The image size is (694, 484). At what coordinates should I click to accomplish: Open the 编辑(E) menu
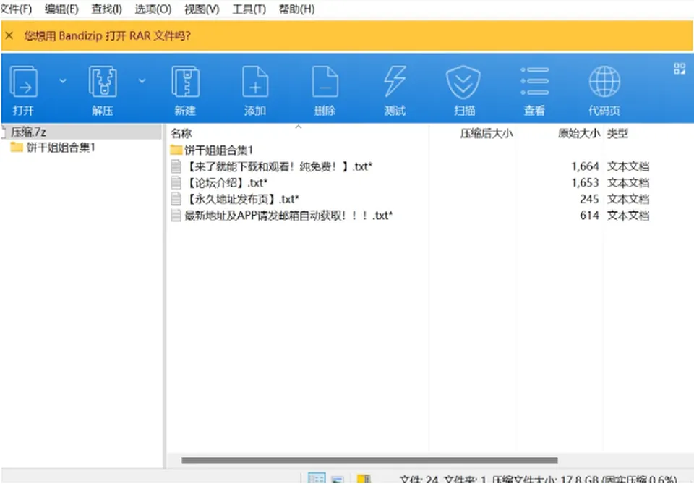click(x=61, y=9)
